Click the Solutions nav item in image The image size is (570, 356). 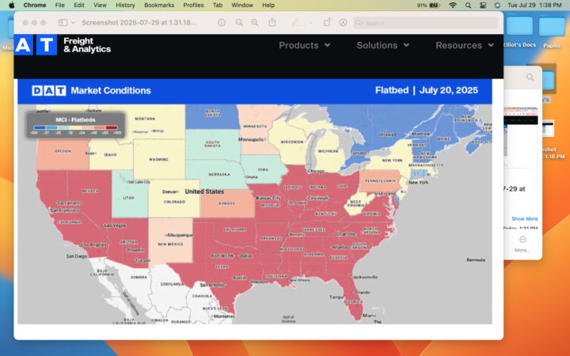(383, 45)
